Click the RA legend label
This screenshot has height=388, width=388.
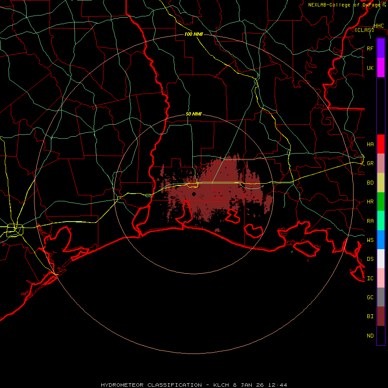tap(370, 221)
